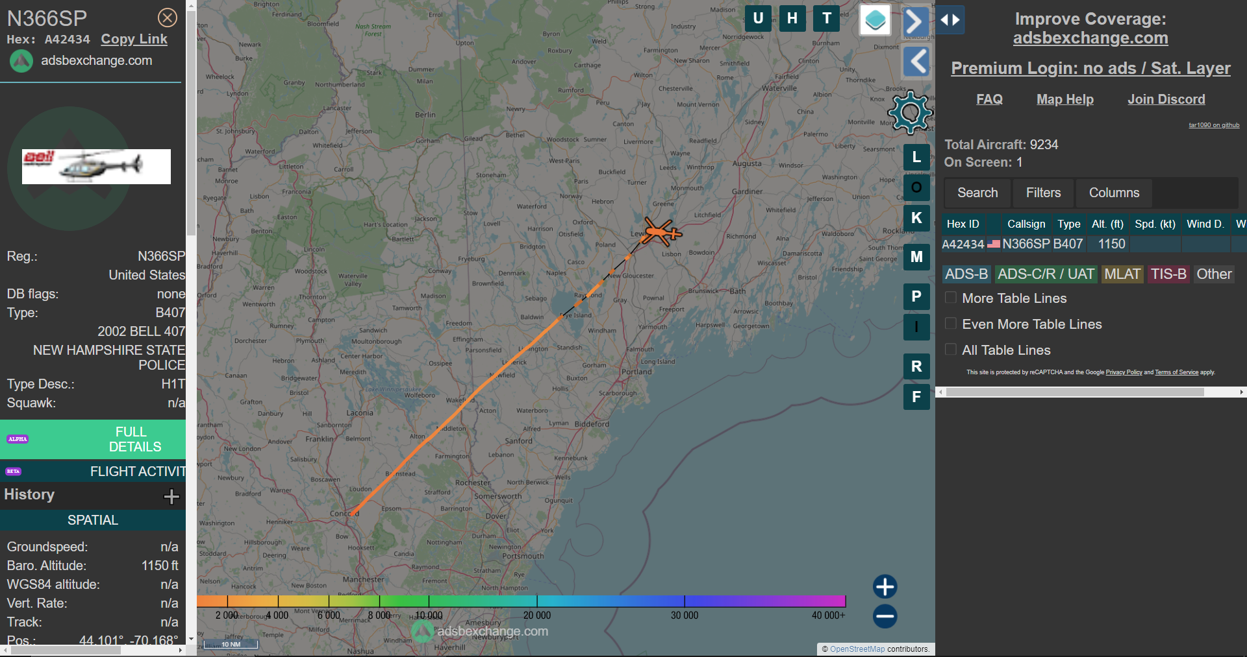Click the L map toggle button
This screenshot has height=657, width=1247.
[x=916, y=157]
